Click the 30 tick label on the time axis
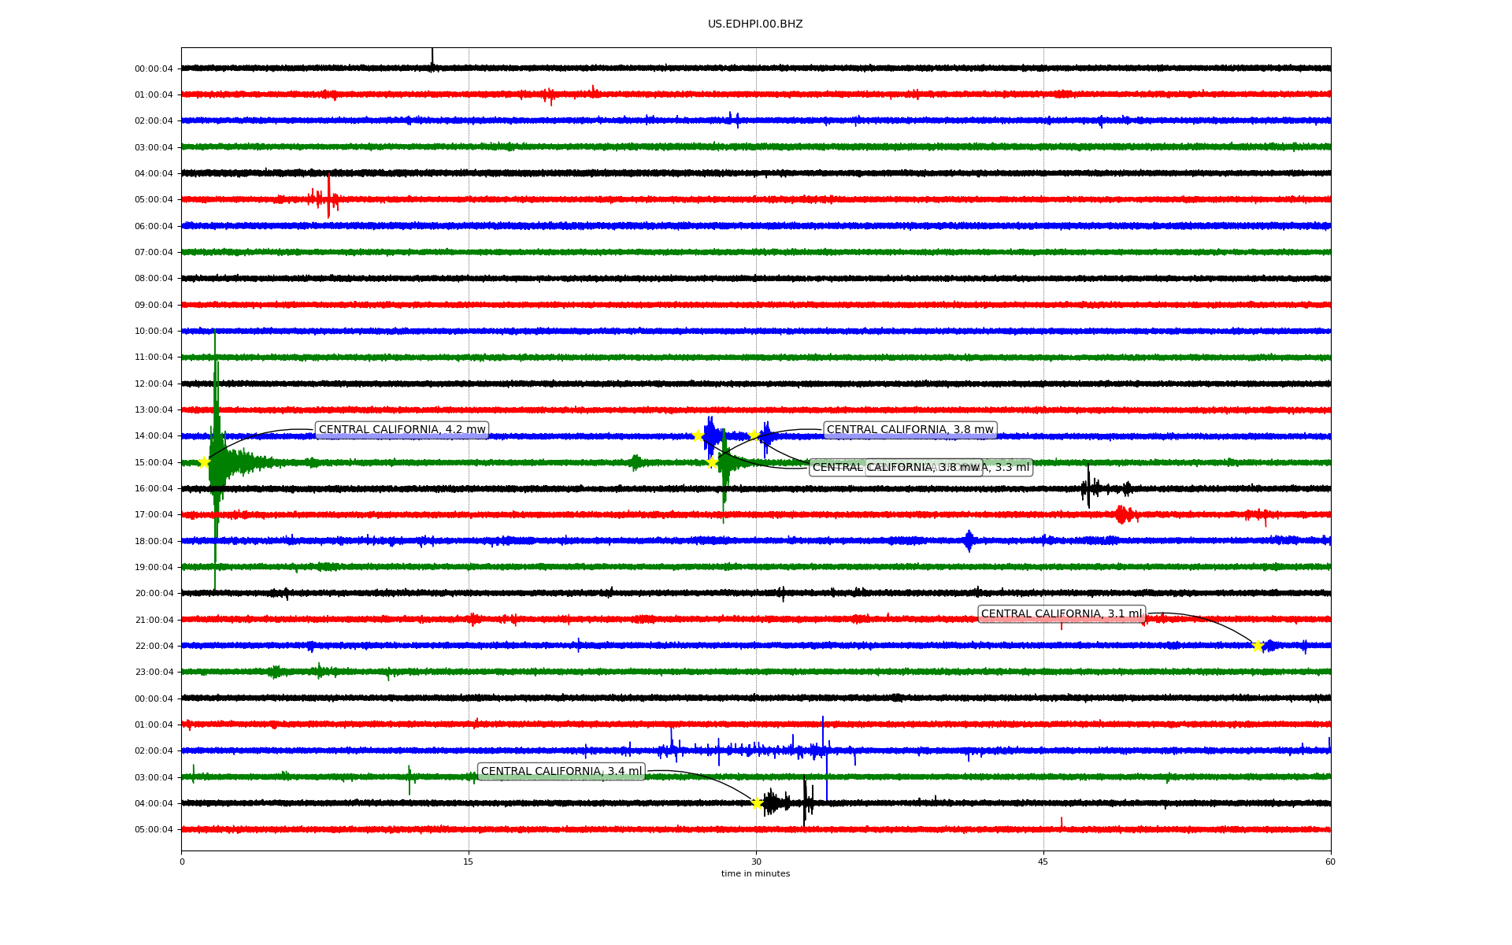 pyautogui.click(x=756, y=862)
